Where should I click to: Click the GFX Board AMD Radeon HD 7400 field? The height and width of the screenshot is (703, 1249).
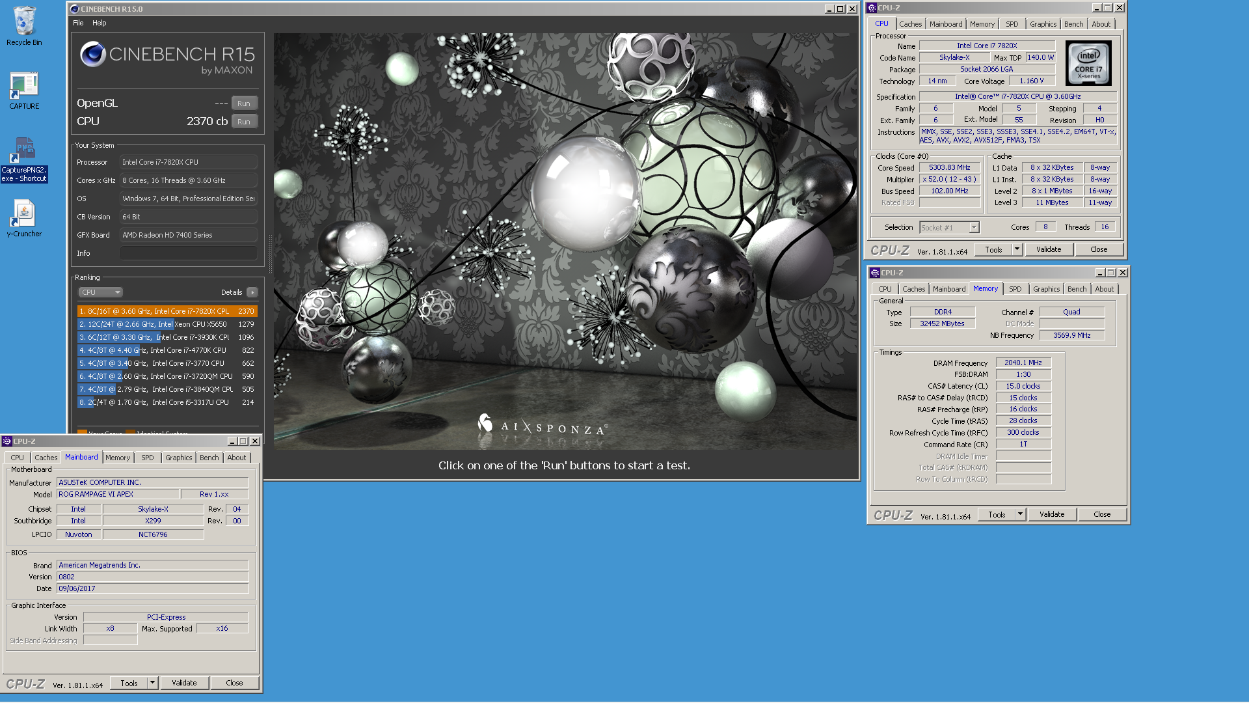[x=189, y=235]
